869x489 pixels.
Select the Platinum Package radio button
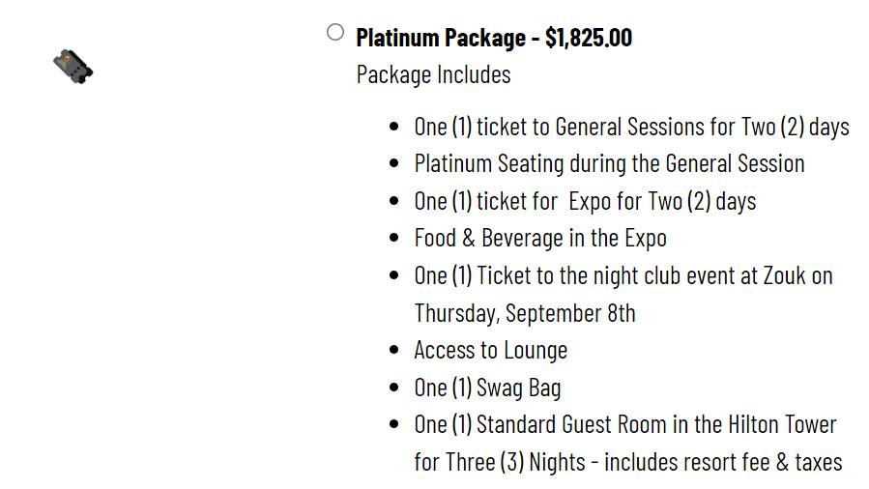pyautogui.click(x=335, y=32)
